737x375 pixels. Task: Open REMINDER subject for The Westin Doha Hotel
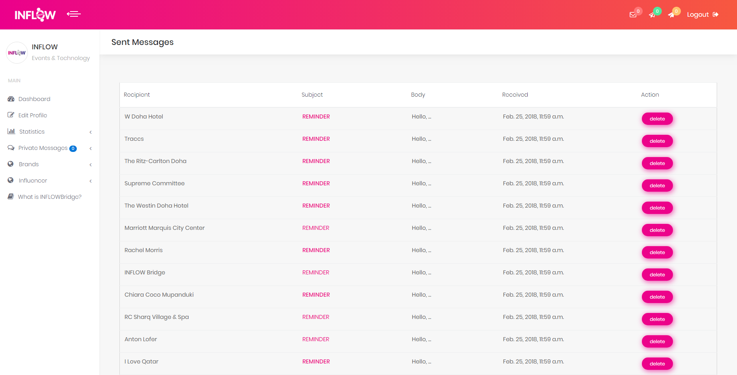316,206
